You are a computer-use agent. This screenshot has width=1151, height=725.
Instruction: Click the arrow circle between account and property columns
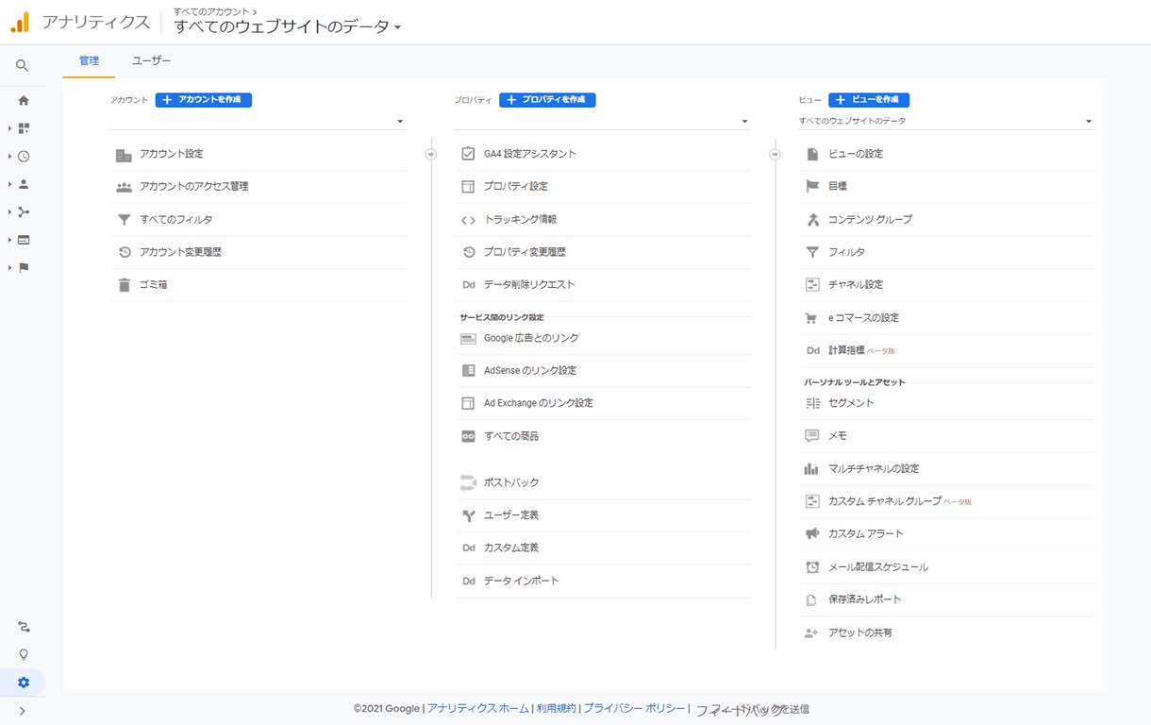click(431, 154)
